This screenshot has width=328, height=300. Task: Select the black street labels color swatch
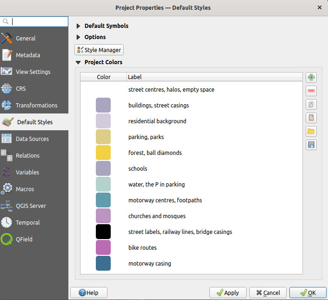(x=103, y=232)
